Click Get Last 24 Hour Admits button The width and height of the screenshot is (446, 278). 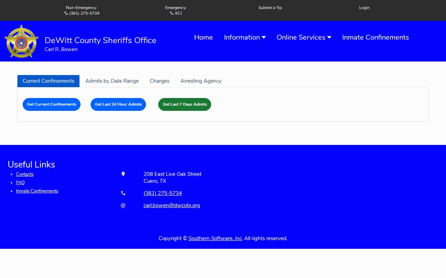[118, 104]
